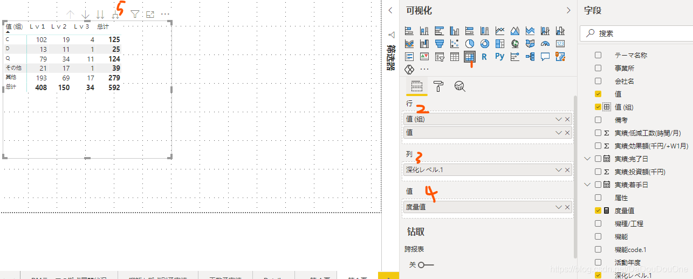693x279 pixels.
Task: Select the treemap visual
Action: [x=500, y=44]
